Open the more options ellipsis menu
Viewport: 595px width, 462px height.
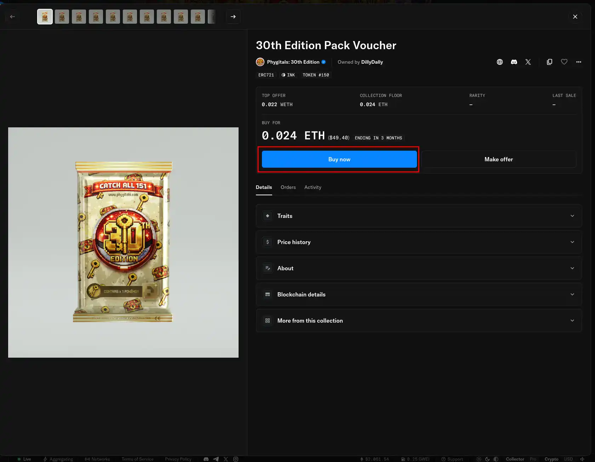click(x=578, y=62)
